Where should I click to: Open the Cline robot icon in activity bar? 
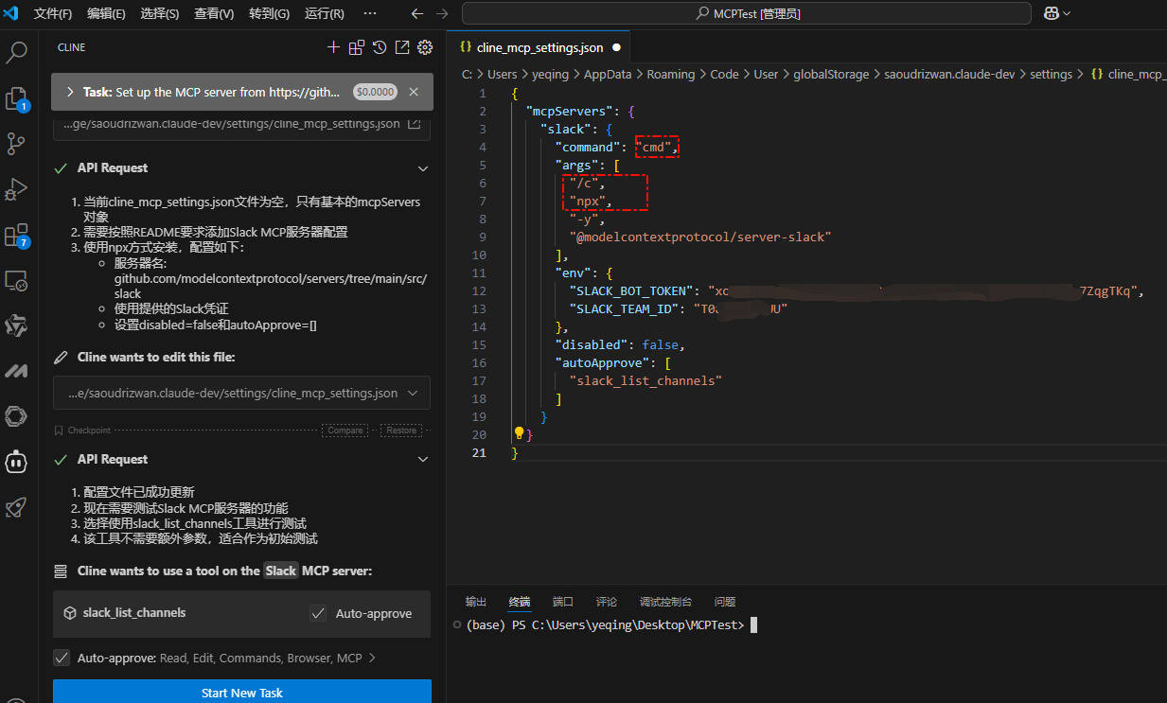coord(17,462)
